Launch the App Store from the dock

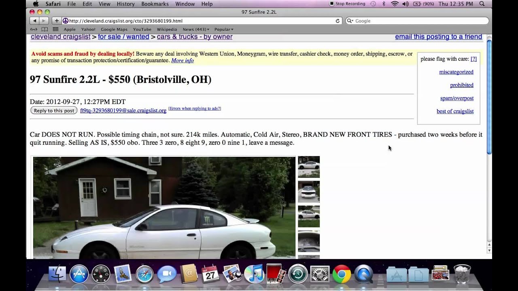[x=79, y=274]
